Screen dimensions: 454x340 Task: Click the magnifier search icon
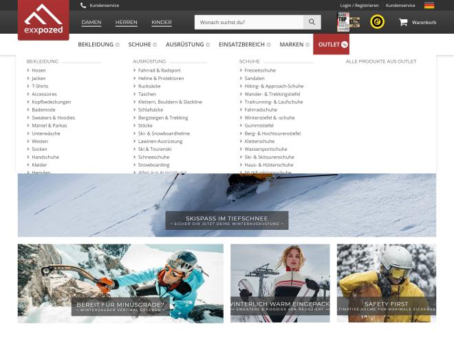pyautogui.click(x=312, y=22)
